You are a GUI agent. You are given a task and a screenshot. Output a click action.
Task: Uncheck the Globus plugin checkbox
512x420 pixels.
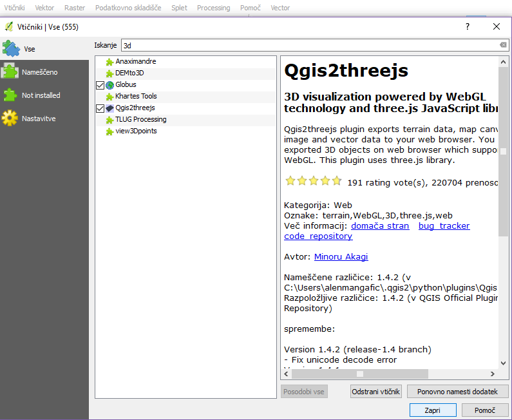coord(100,85)
